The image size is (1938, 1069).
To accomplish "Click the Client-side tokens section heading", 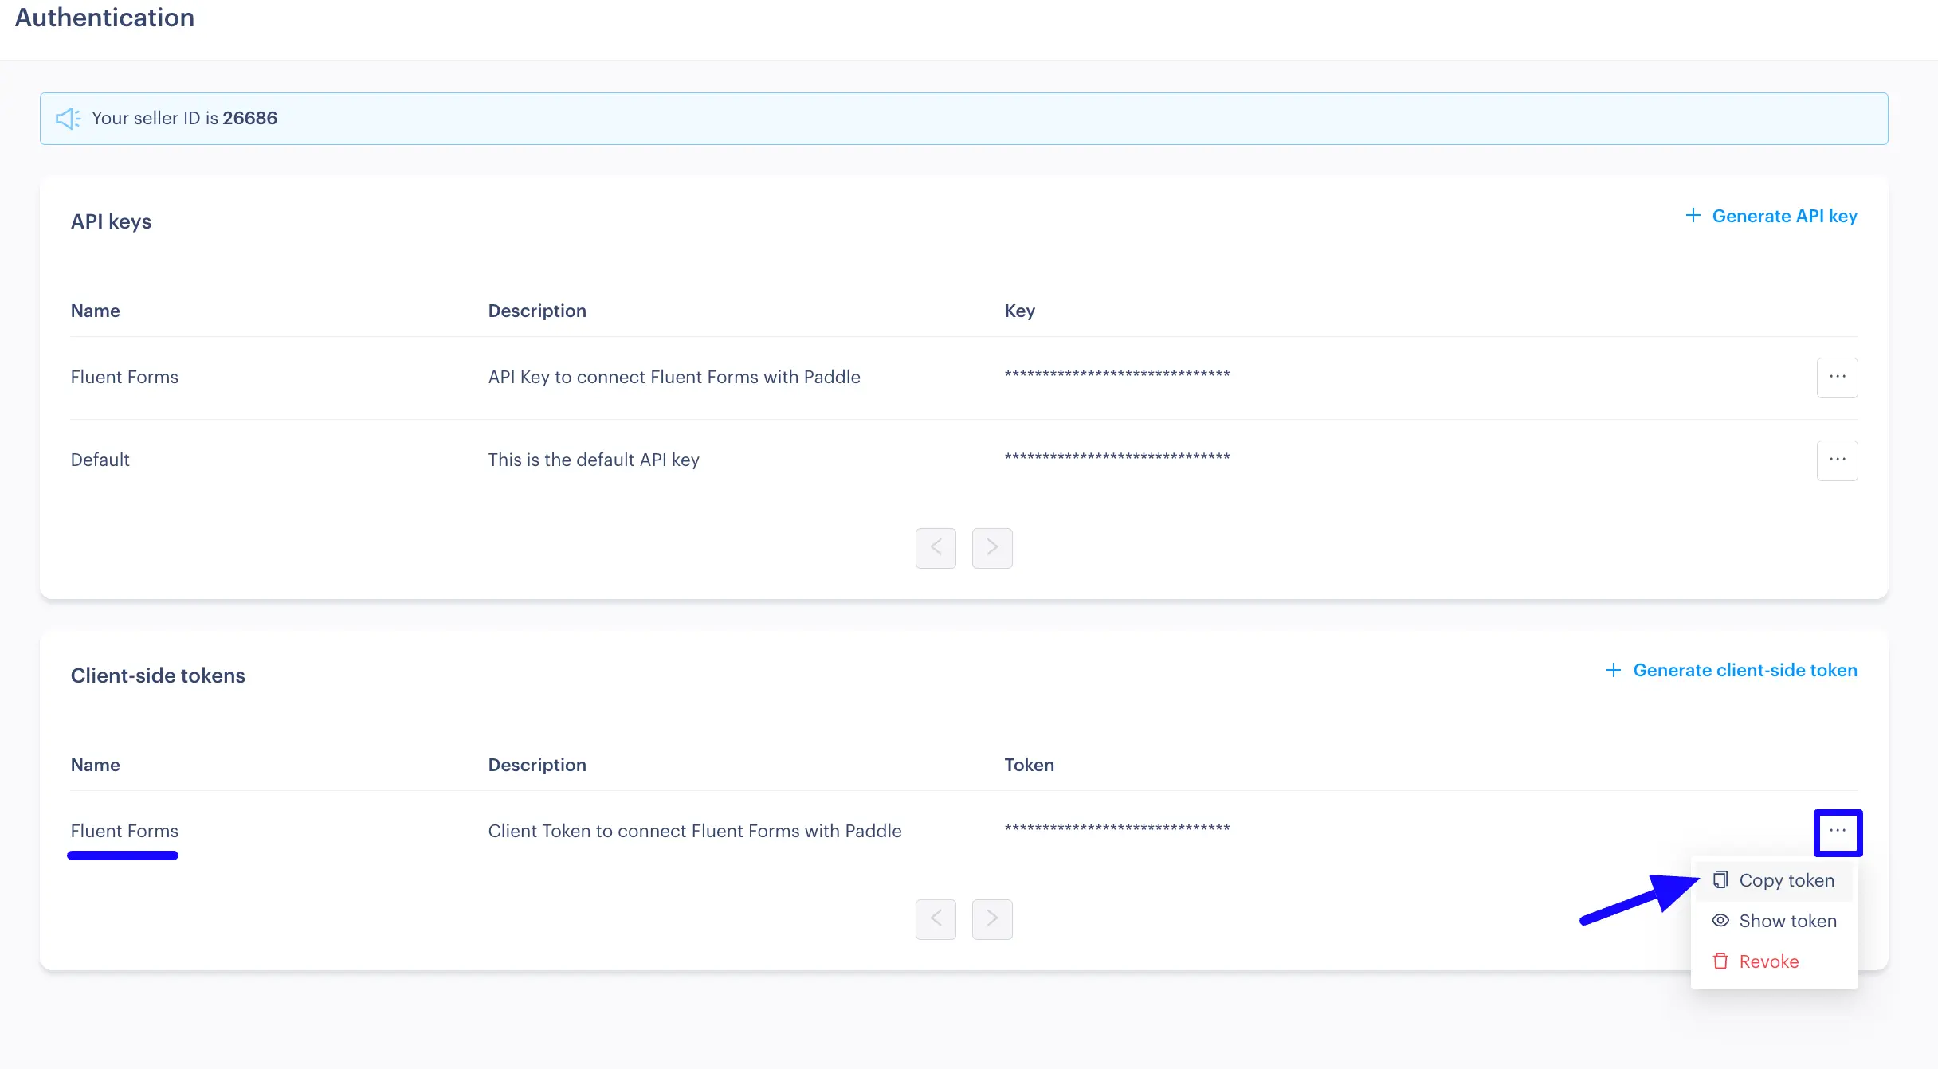I will pos(158,675).
